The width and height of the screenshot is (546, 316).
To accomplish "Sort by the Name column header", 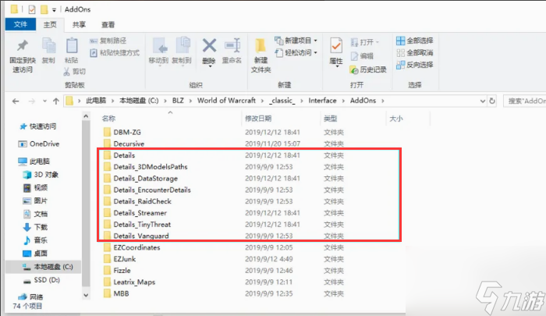I will click(108, 119).
